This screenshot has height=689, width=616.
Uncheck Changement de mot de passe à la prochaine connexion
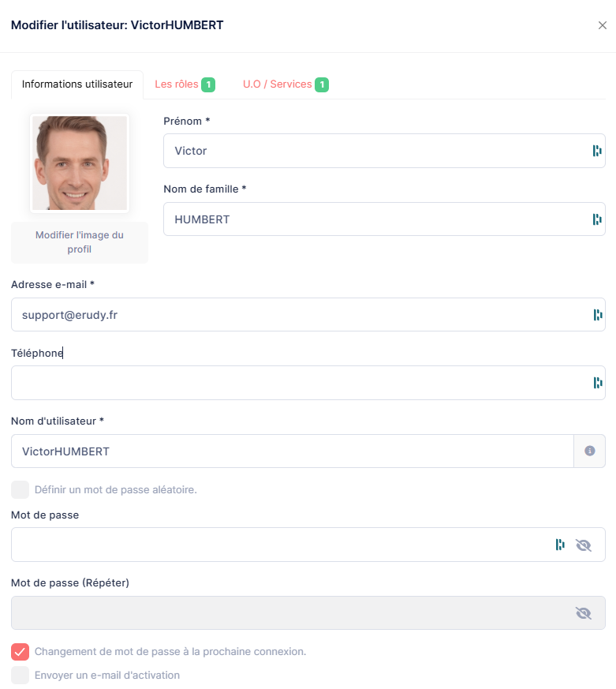(20, 652)
